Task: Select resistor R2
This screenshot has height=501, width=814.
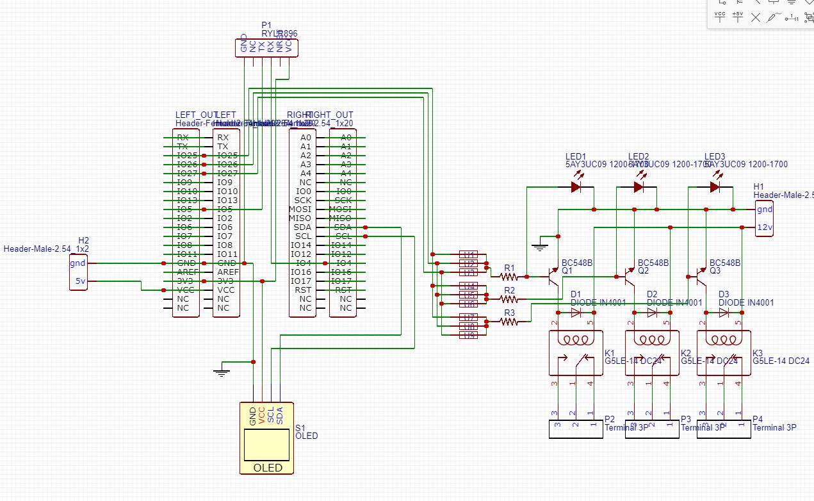Action: (x=509, y=299)
